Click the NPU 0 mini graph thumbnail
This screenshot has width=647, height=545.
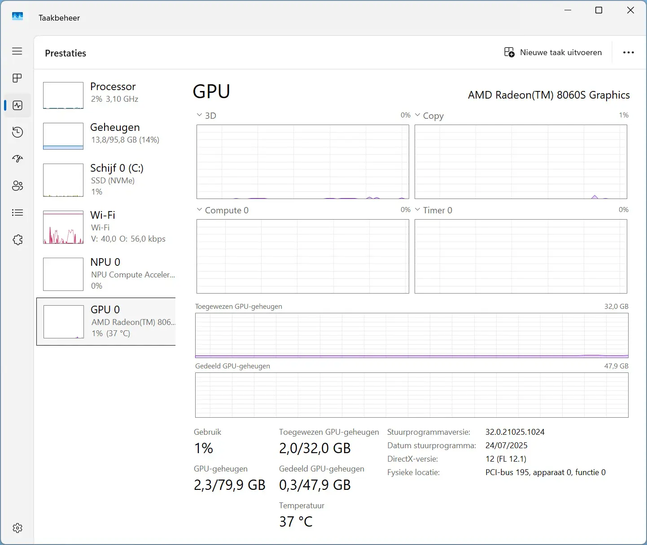pos(63,274)
